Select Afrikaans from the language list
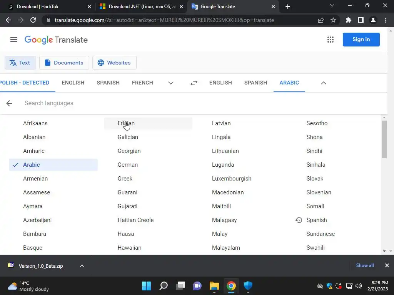The image size is (394, 295). click(35, 123)
